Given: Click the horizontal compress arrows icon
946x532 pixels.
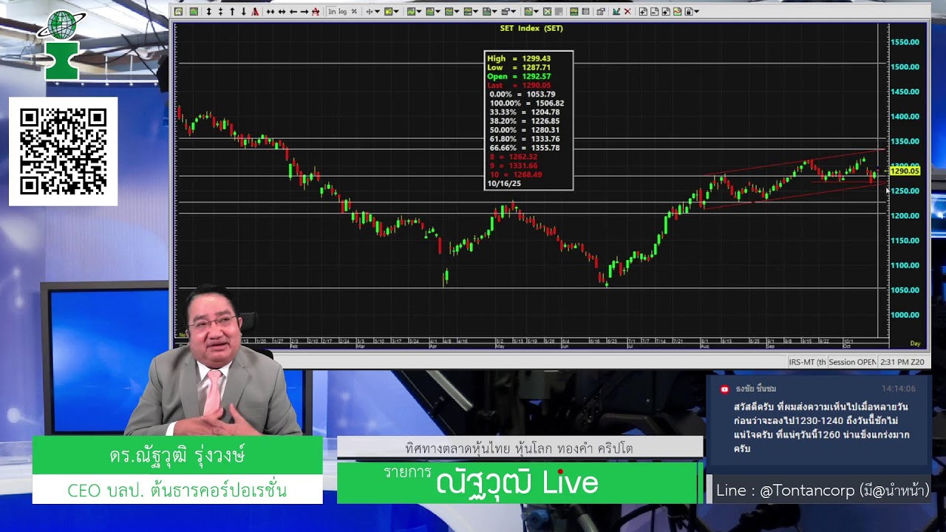Looking at the screenshot, I should pos(270,12).
